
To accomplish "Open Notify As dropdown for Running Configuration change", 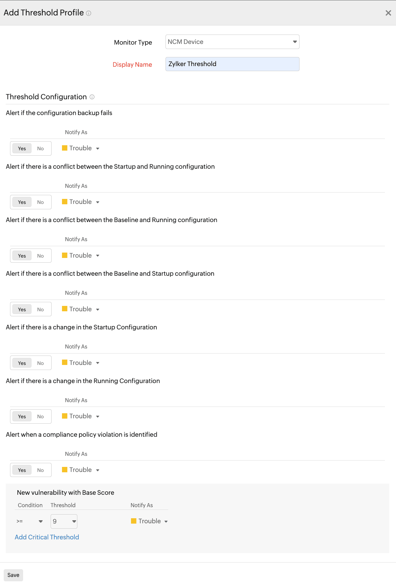I will pyautogui.click(x=97, y=416).
